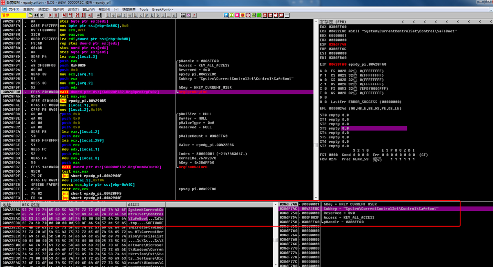Show executable modules with 'e' button
Viewport: 493px width, 267px height.
point(113,15)
